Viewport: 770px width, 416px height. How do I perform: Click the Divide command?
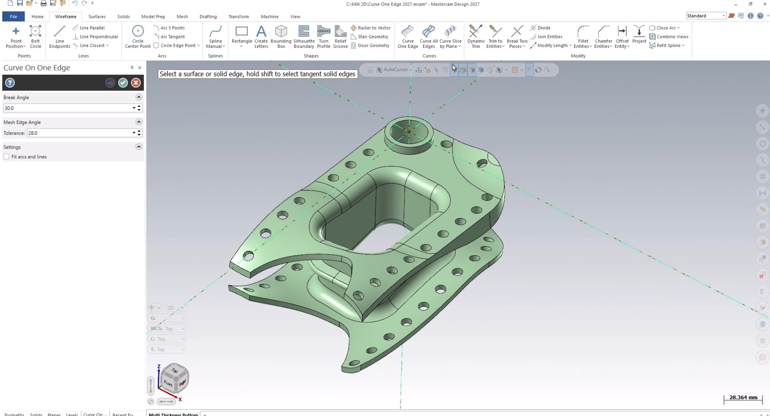tap(541, 28)
